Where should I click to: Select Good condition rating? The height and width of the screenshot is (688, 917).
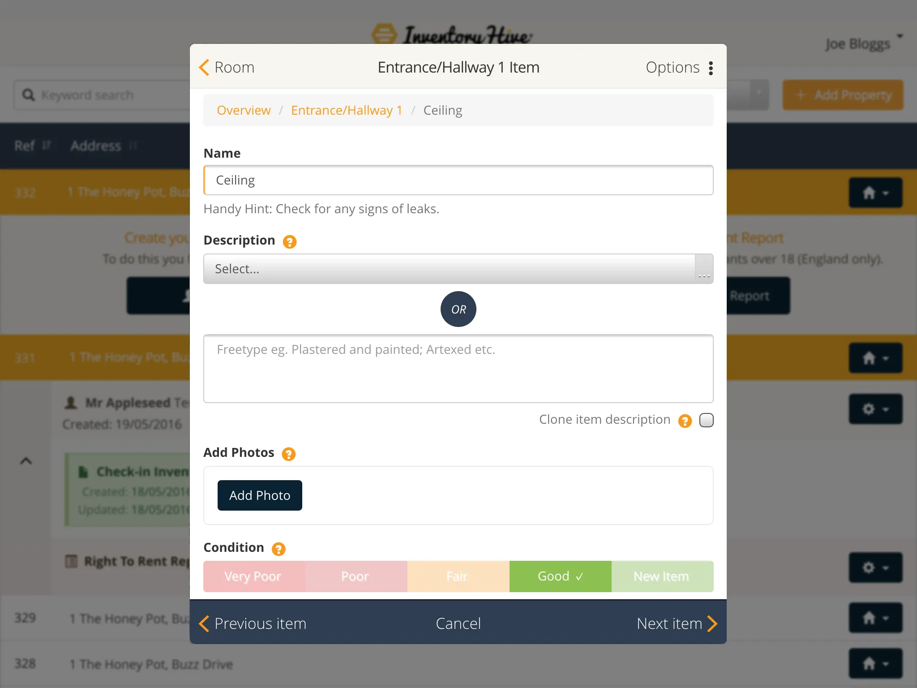pyautogui.click(x=560, y=575)
